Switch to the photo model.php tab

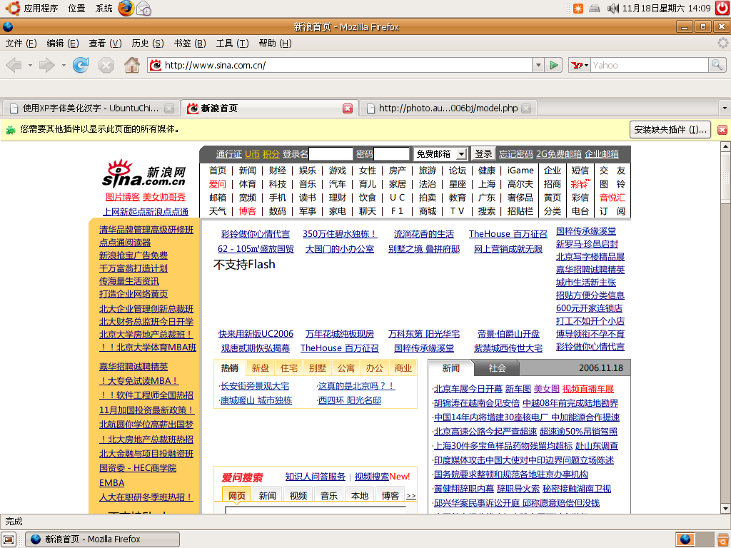tap(448, 108)
